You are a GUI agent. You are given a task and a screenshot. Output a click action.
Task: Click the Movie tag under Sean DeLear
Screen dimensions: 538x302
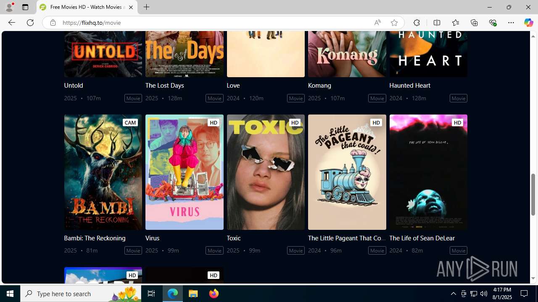tap(459, 250)
